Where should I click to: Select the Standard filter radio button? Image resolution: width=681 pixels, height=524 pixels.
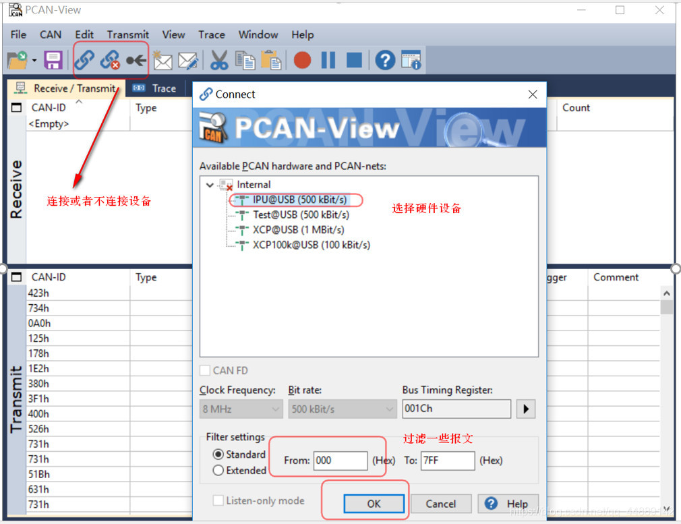pyautogui.click(x=218, y=455)
